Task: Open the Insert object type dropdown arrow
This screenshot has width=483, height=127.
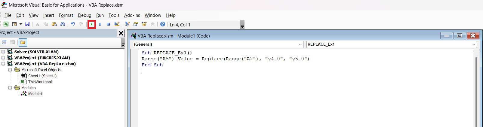Action: coord(21,24)
